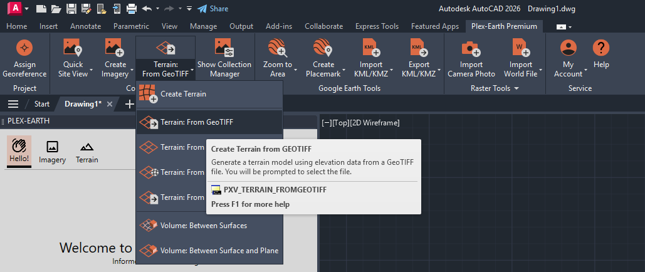Close the Drawing1 file tab

[110, 104]
